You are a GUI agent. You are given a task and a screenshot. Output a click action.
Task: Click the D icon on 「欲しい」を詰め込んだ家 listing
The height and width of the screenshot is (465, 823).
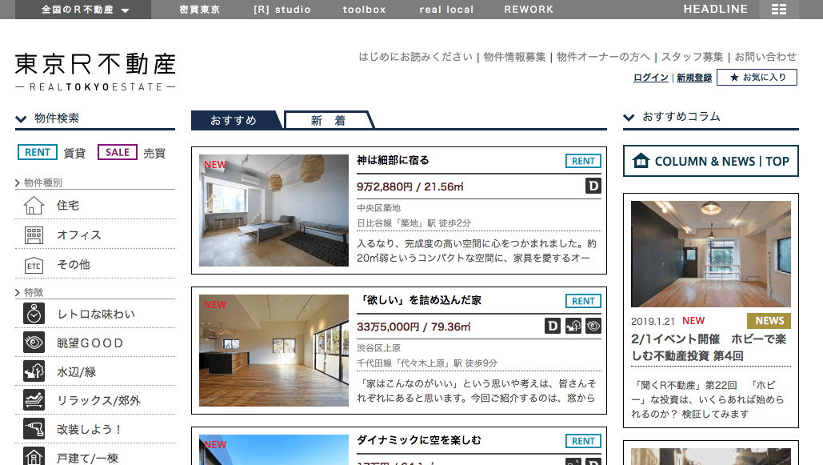[x=552, y=326]
